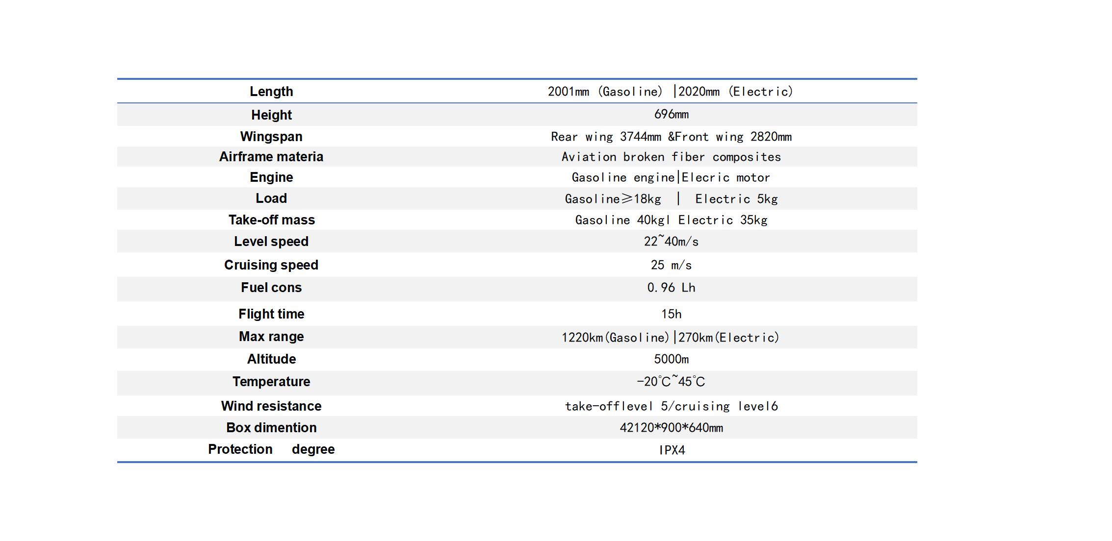Click the Wingspan label cell
1112x541 pixels.
271,137
